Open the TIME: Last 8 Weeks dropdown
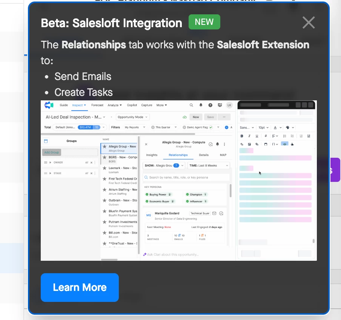This screenshot has width=341, height=320. 209,166
